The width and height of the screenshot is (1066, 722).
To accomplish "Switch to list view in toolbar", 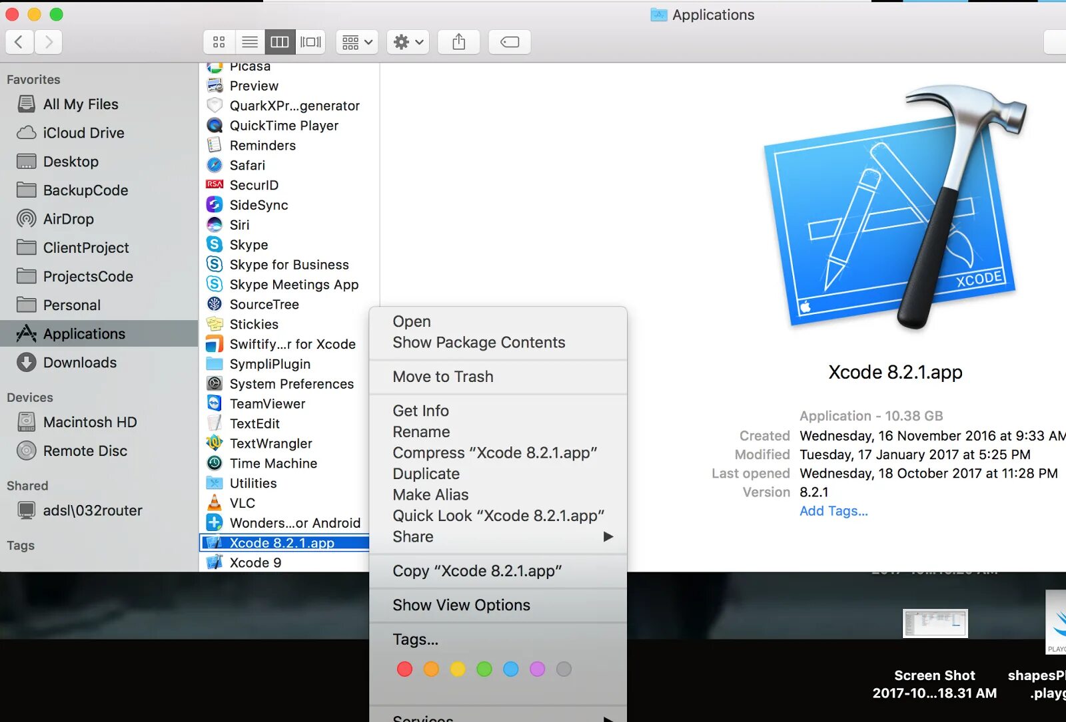I will 250,42.
